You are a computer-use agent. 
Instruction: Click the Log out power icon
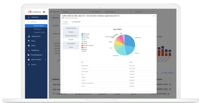[x=29, y=64]
